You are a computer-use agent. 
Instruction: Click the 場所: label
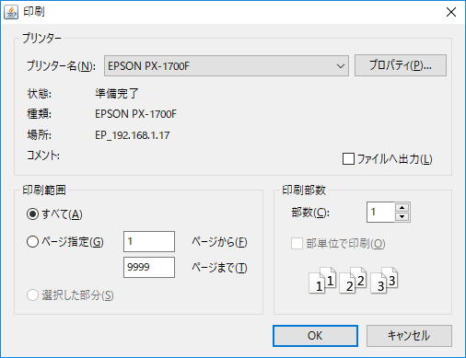40,135
